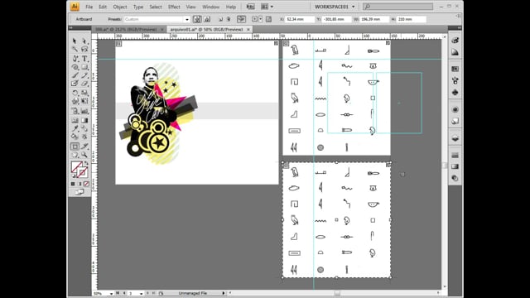The image size is (530, 298).
Task: Open the Artboard Options button
Action: pos(268,19)
